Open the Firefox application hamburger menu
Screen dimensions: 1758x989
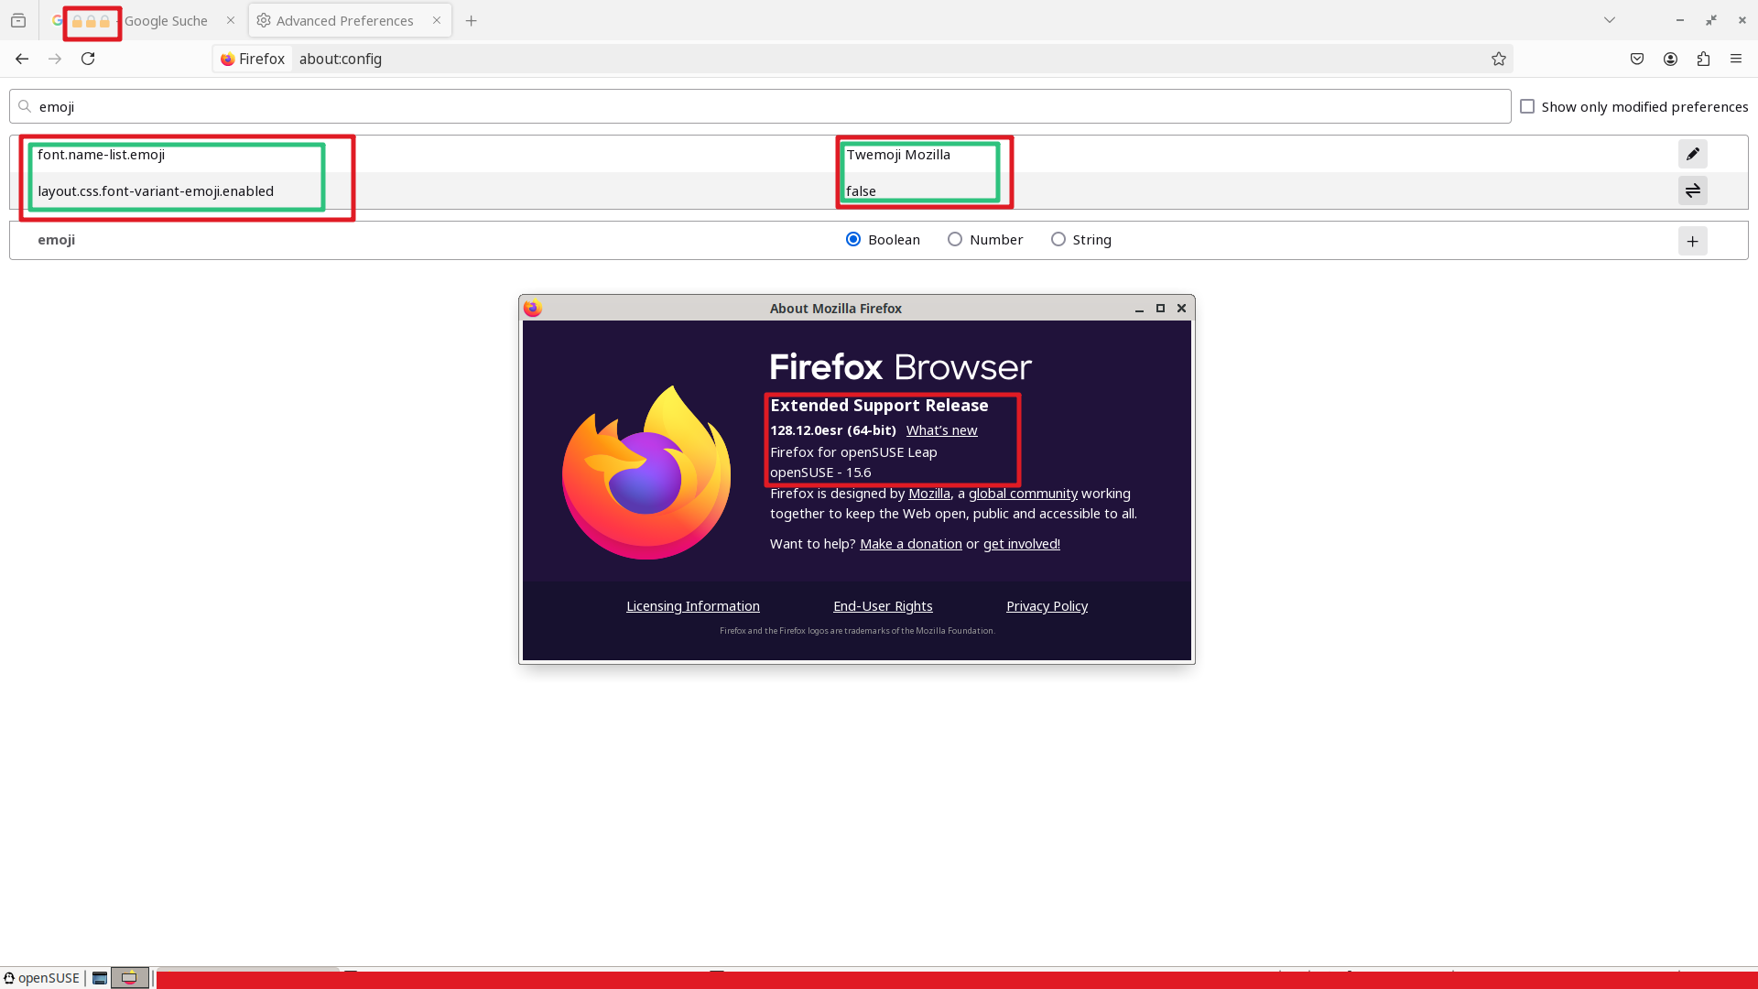[1736, 59]
